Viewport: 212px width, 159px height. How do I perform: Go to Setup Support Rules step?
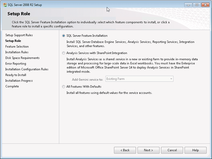[19, 35]
